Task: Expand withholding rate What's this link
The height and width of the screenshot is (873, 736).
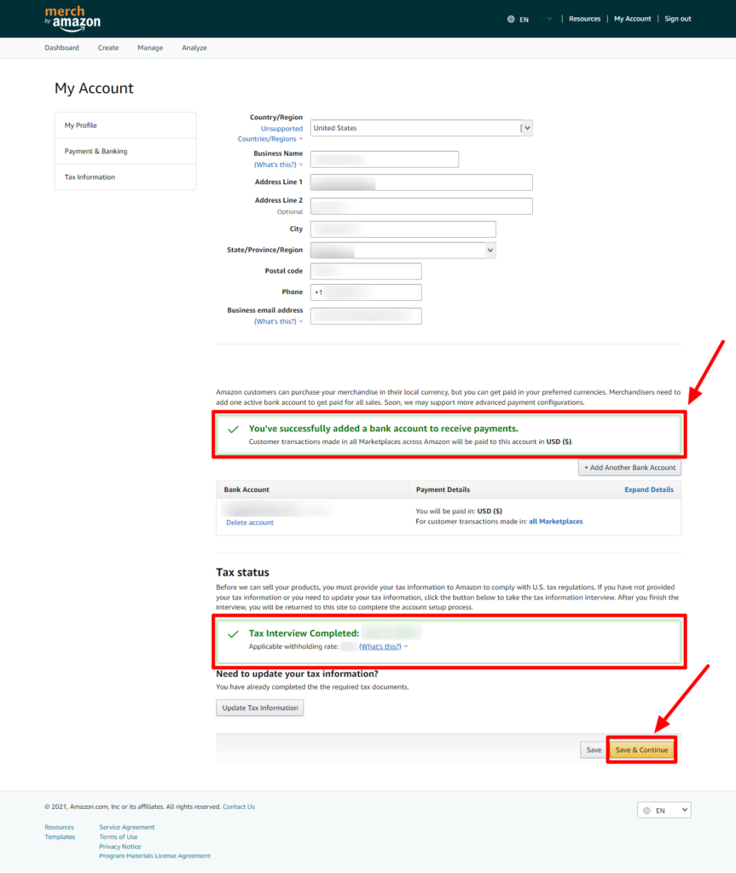Action: [383, 647]
